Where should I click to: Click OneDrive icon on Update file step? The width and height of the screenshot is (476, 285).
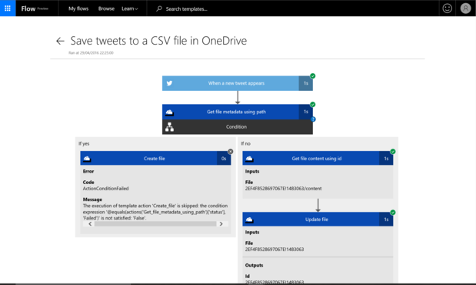click(249, 220)
